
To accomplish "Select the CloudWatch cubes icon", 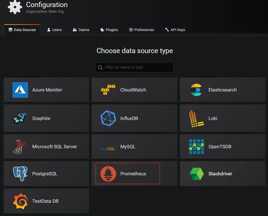I will click(x=108, y=90).
